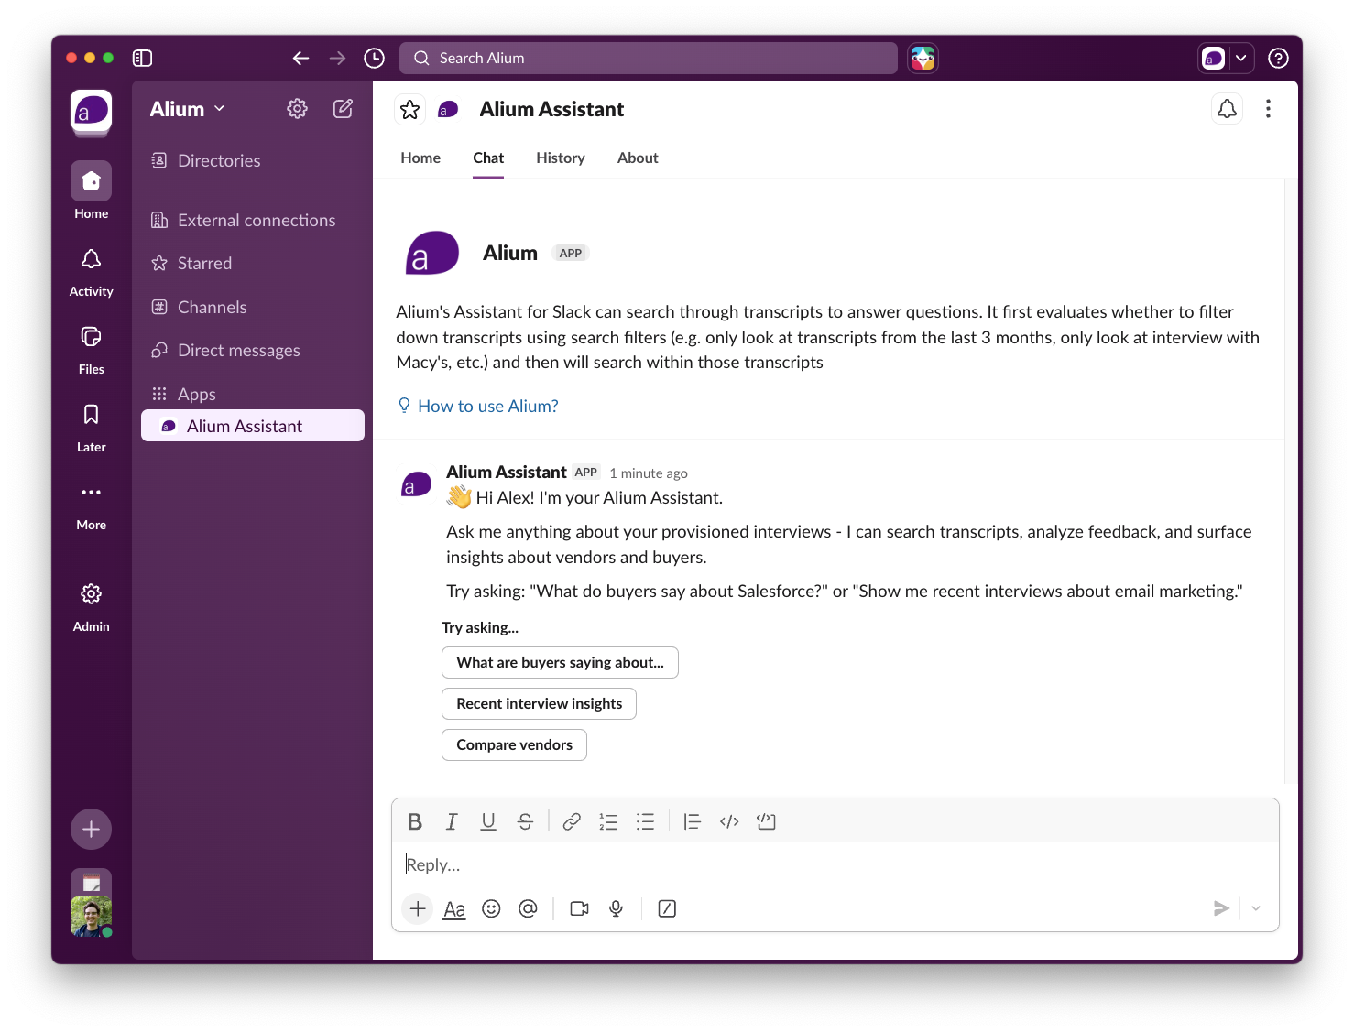Click the Search Alium field

(649, 58)
